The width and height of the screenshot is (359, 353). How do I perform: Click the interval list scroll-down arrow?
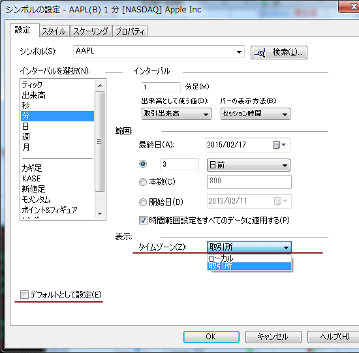pos(100,213)
